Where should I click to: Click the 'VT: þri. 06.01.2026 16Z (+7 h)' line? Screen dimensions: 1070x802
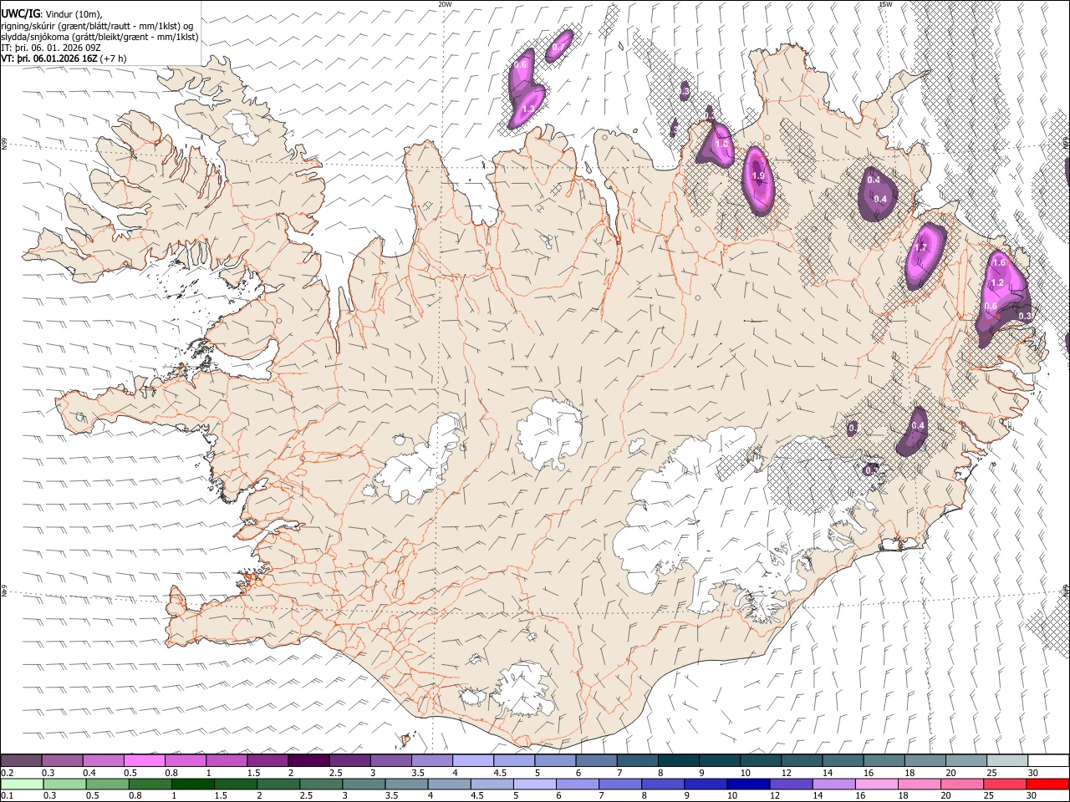point(64,58)
